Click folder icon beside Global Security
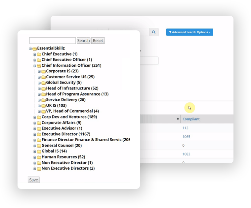This screenshot has width=251, height=208. [43, 83]
